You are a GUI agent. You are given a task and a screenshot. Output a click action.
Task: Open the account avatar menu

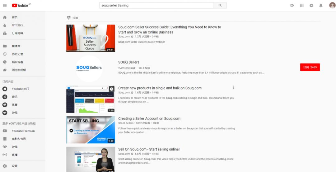click(x=332, y=5)
